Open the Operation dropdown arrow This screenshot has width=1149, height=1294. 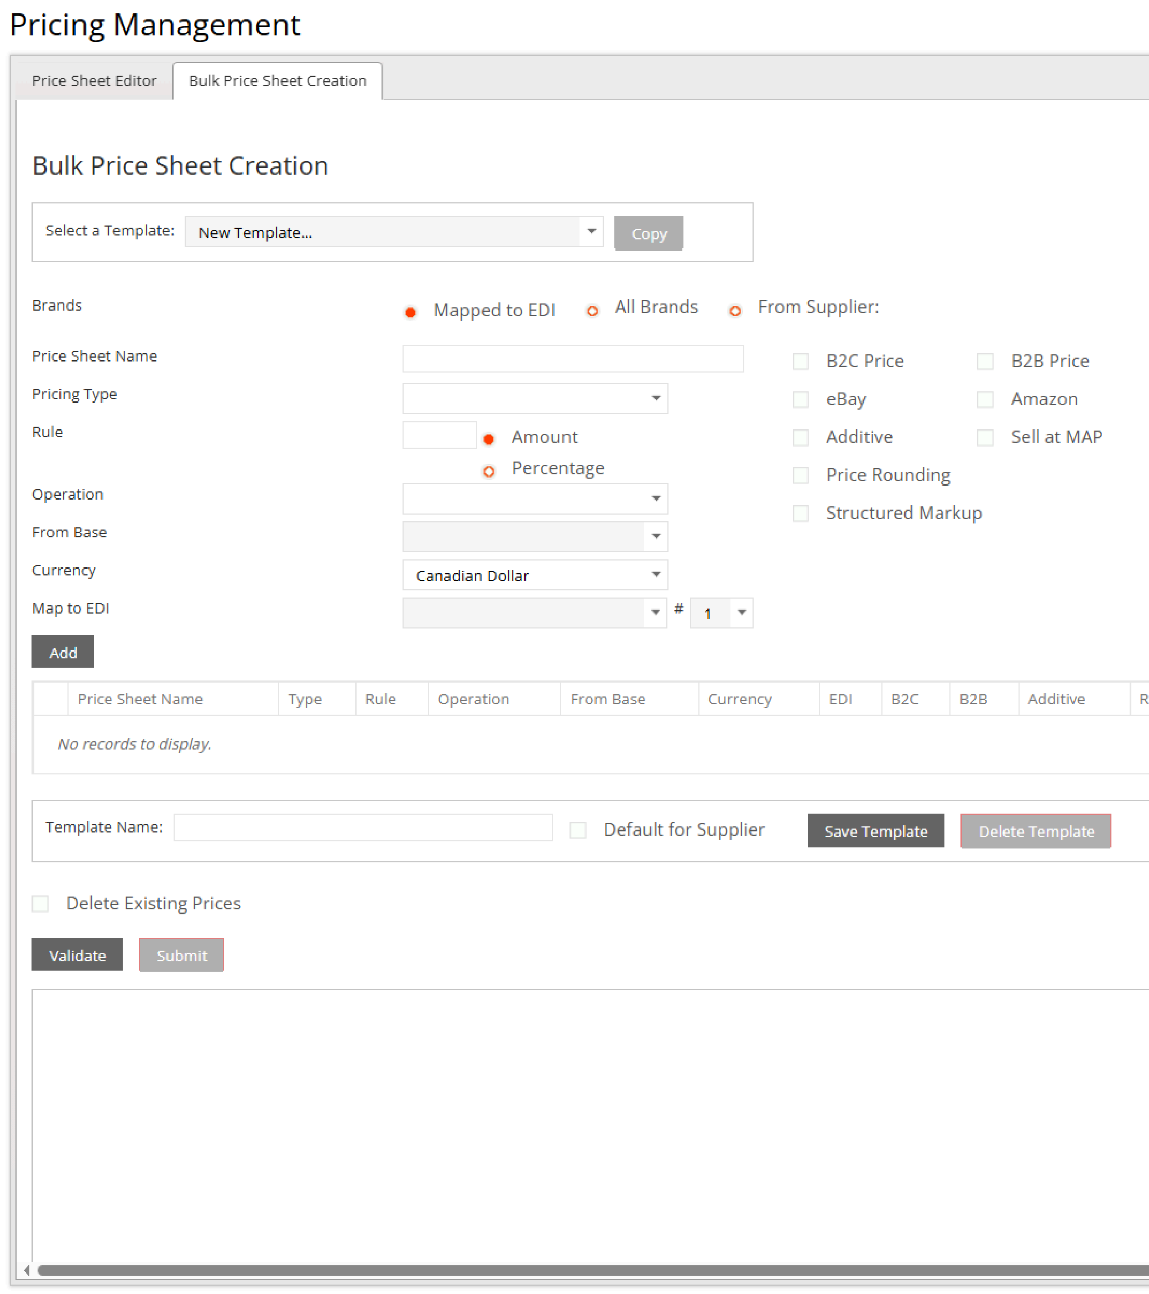[656, 499]
